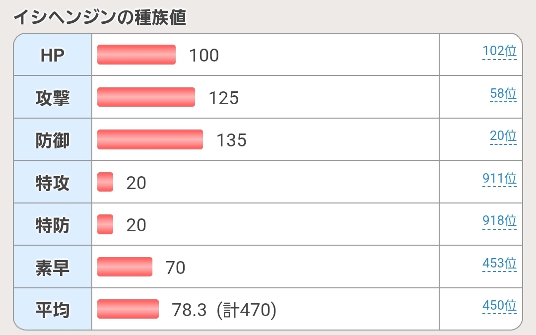
Task: Click the red 平均 stat bar
Action: (128, 309)
